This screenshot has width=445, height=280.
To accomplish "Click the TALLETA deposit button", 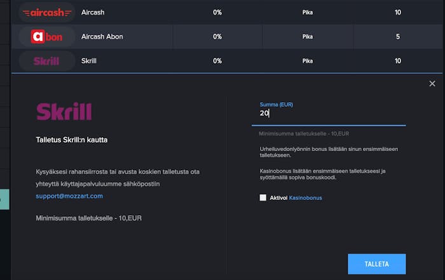I will tap(376, 264).
